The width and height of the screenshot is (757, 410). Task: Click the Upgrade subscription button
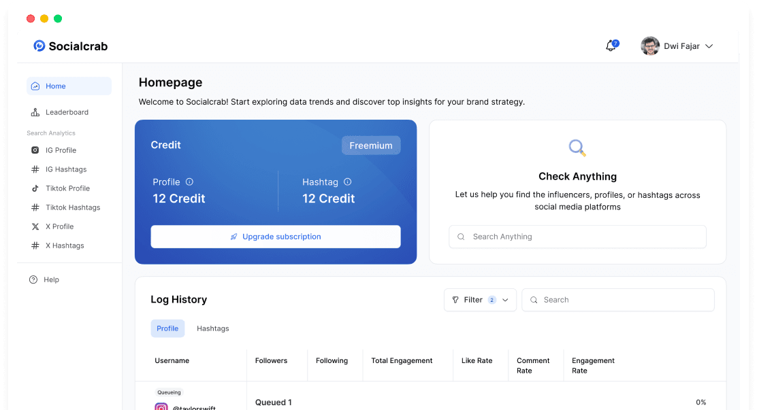[276, 237]
